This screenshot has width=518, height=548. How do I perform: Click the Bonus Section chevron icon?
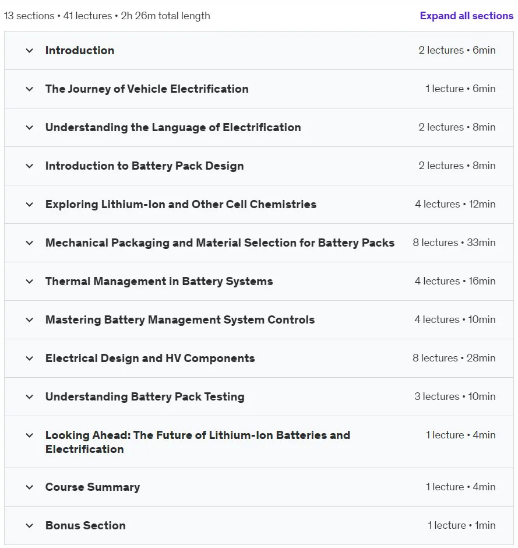[x=30, y=525]
